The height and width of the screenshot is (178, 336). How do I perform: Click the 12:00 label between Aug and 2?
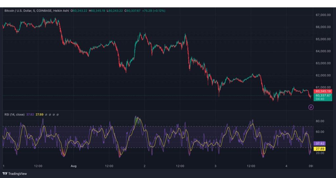pos(109,166)
